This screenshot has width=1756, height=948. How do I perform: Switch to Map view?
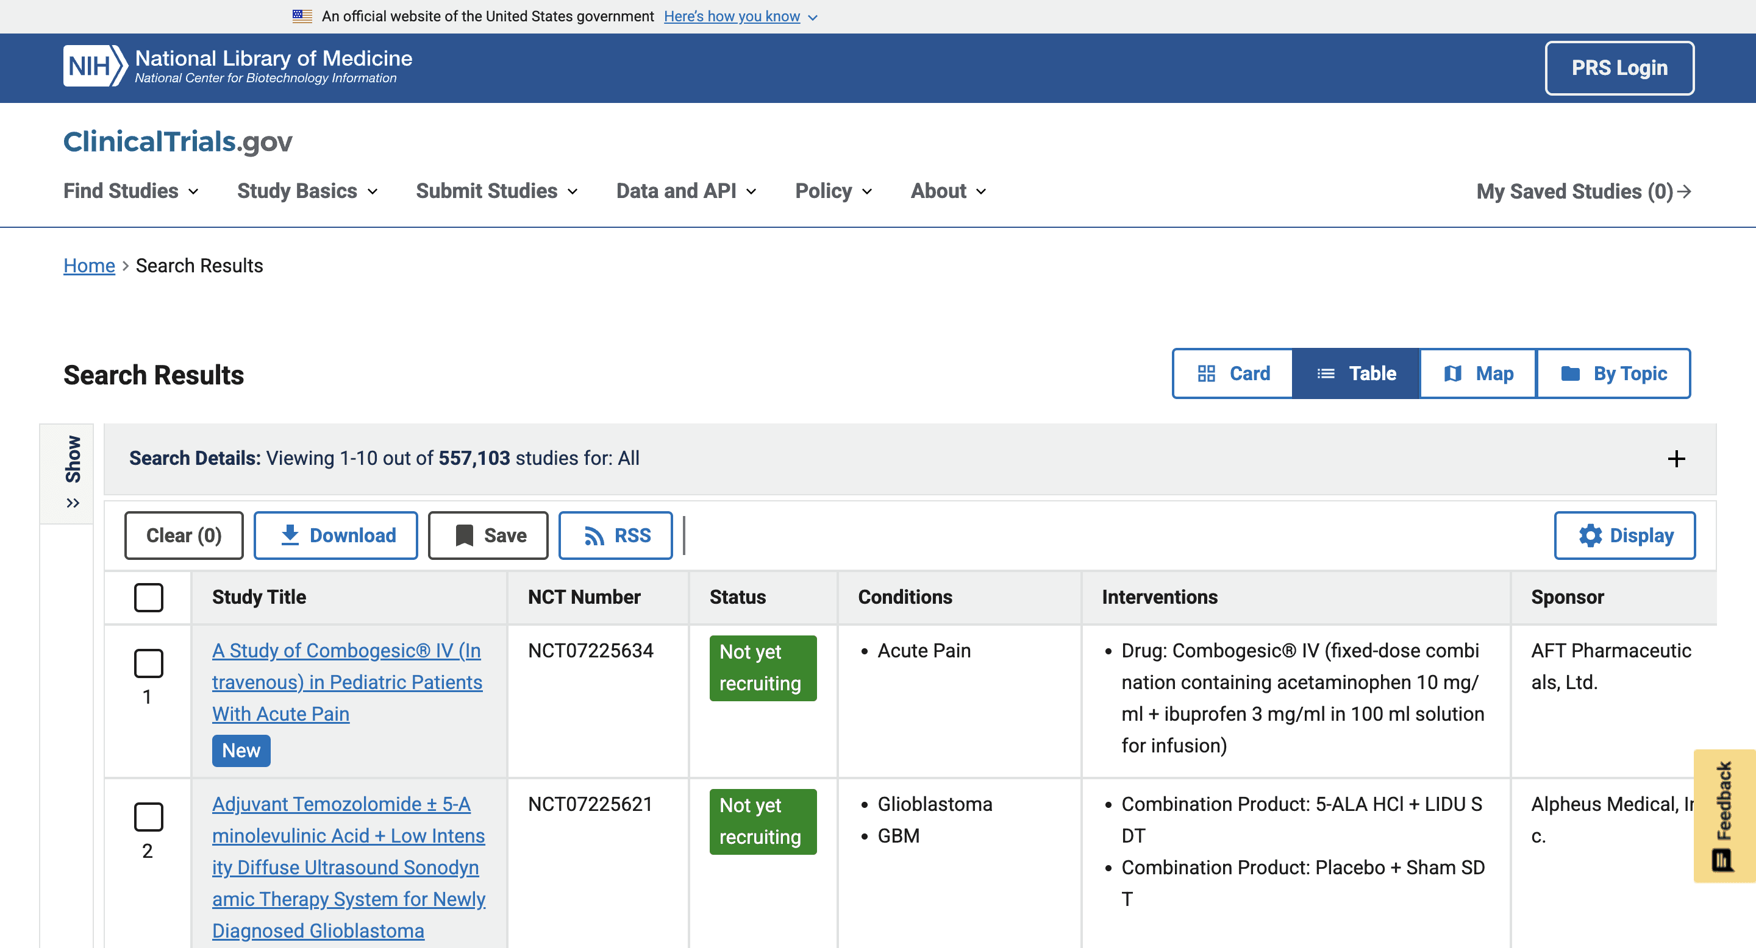pyautogui.click(x=1477, y=373)
